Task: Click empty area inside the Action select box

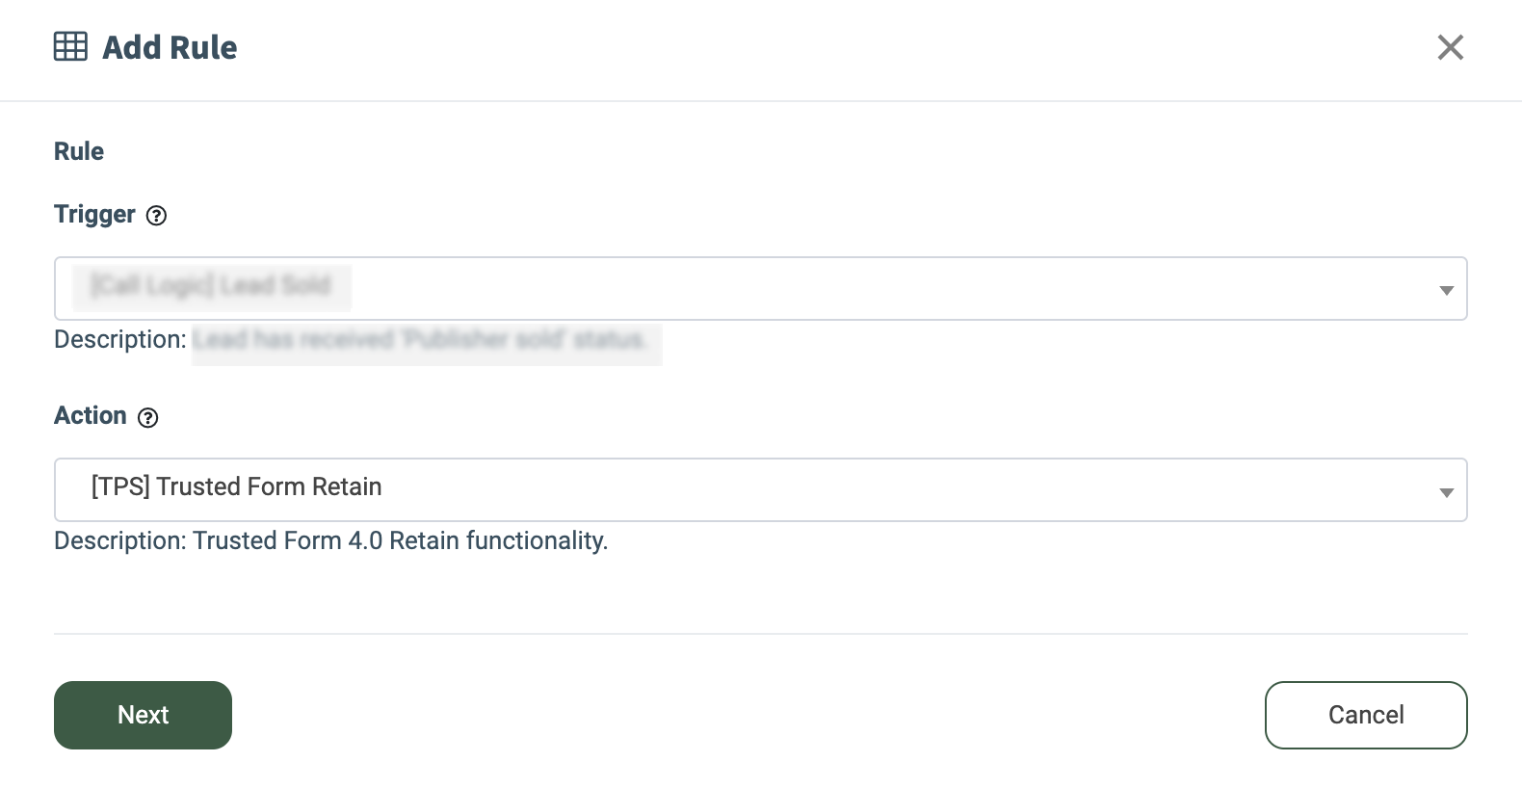Action: pyautogui.click(x=867, y=490)
